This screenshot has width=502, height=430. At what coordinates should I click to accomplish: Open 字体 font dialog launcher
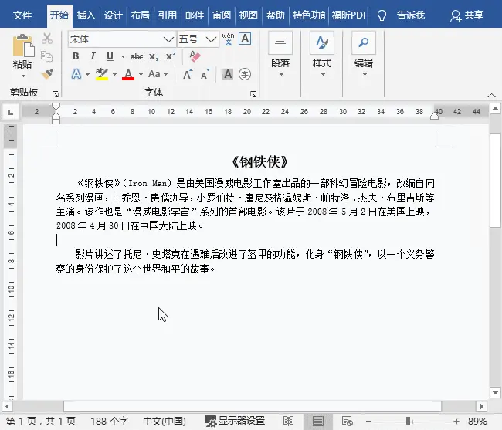tap(253, 94)
